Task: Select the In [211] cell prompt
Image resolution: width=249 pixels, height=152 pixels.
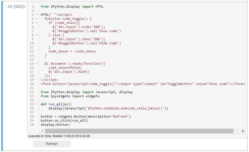Action: click(x=17, y=7)
